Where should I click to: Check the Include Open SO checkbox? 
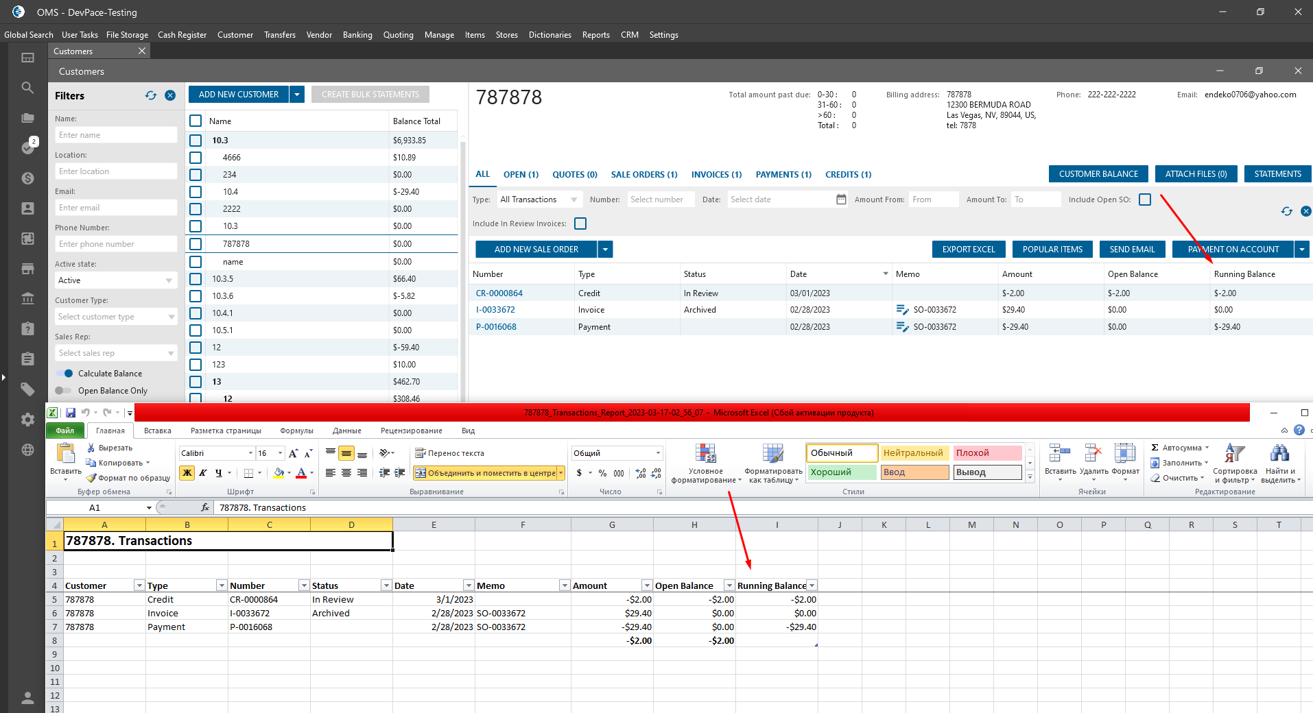(1145, 200)
